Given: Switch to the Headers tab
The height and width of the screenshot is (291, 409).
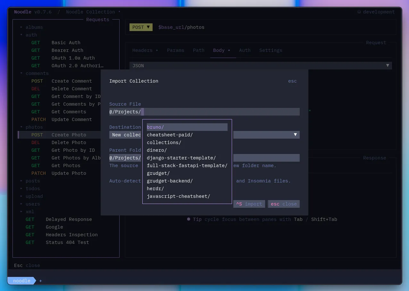Looking at the screenshot, I should pos(145,50).
